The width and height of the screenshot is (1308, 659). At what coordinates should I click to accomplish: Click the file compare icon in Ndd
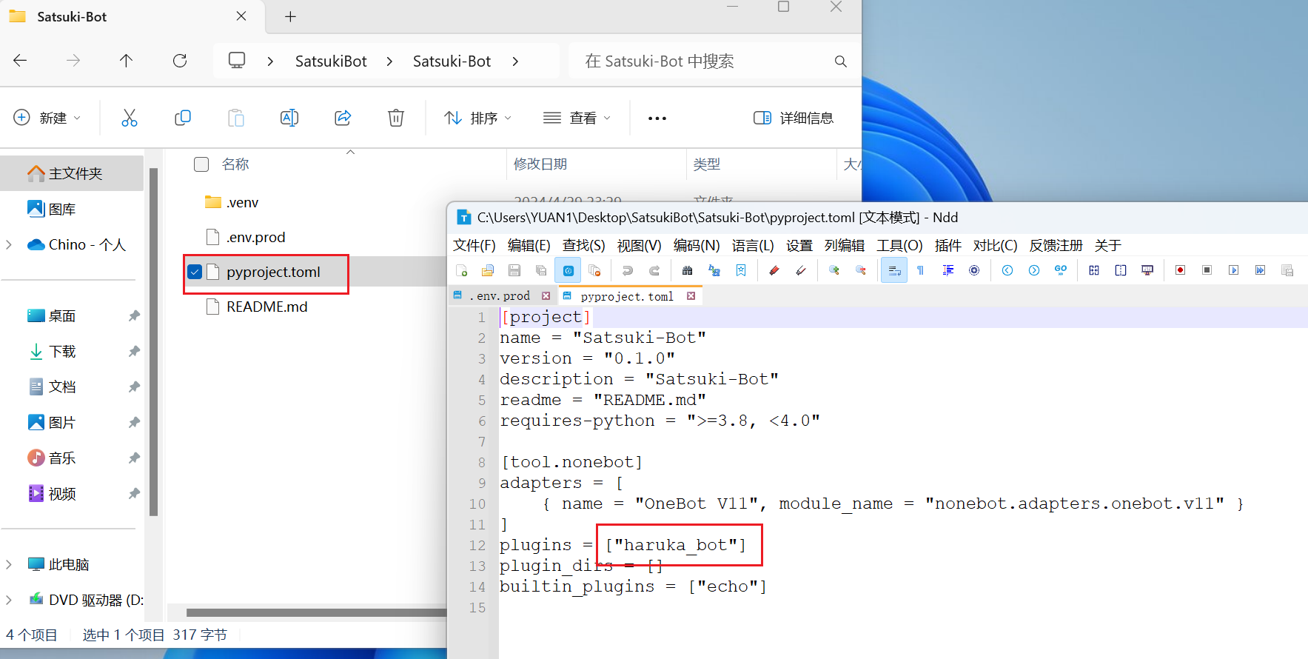tap(1094, 271)
